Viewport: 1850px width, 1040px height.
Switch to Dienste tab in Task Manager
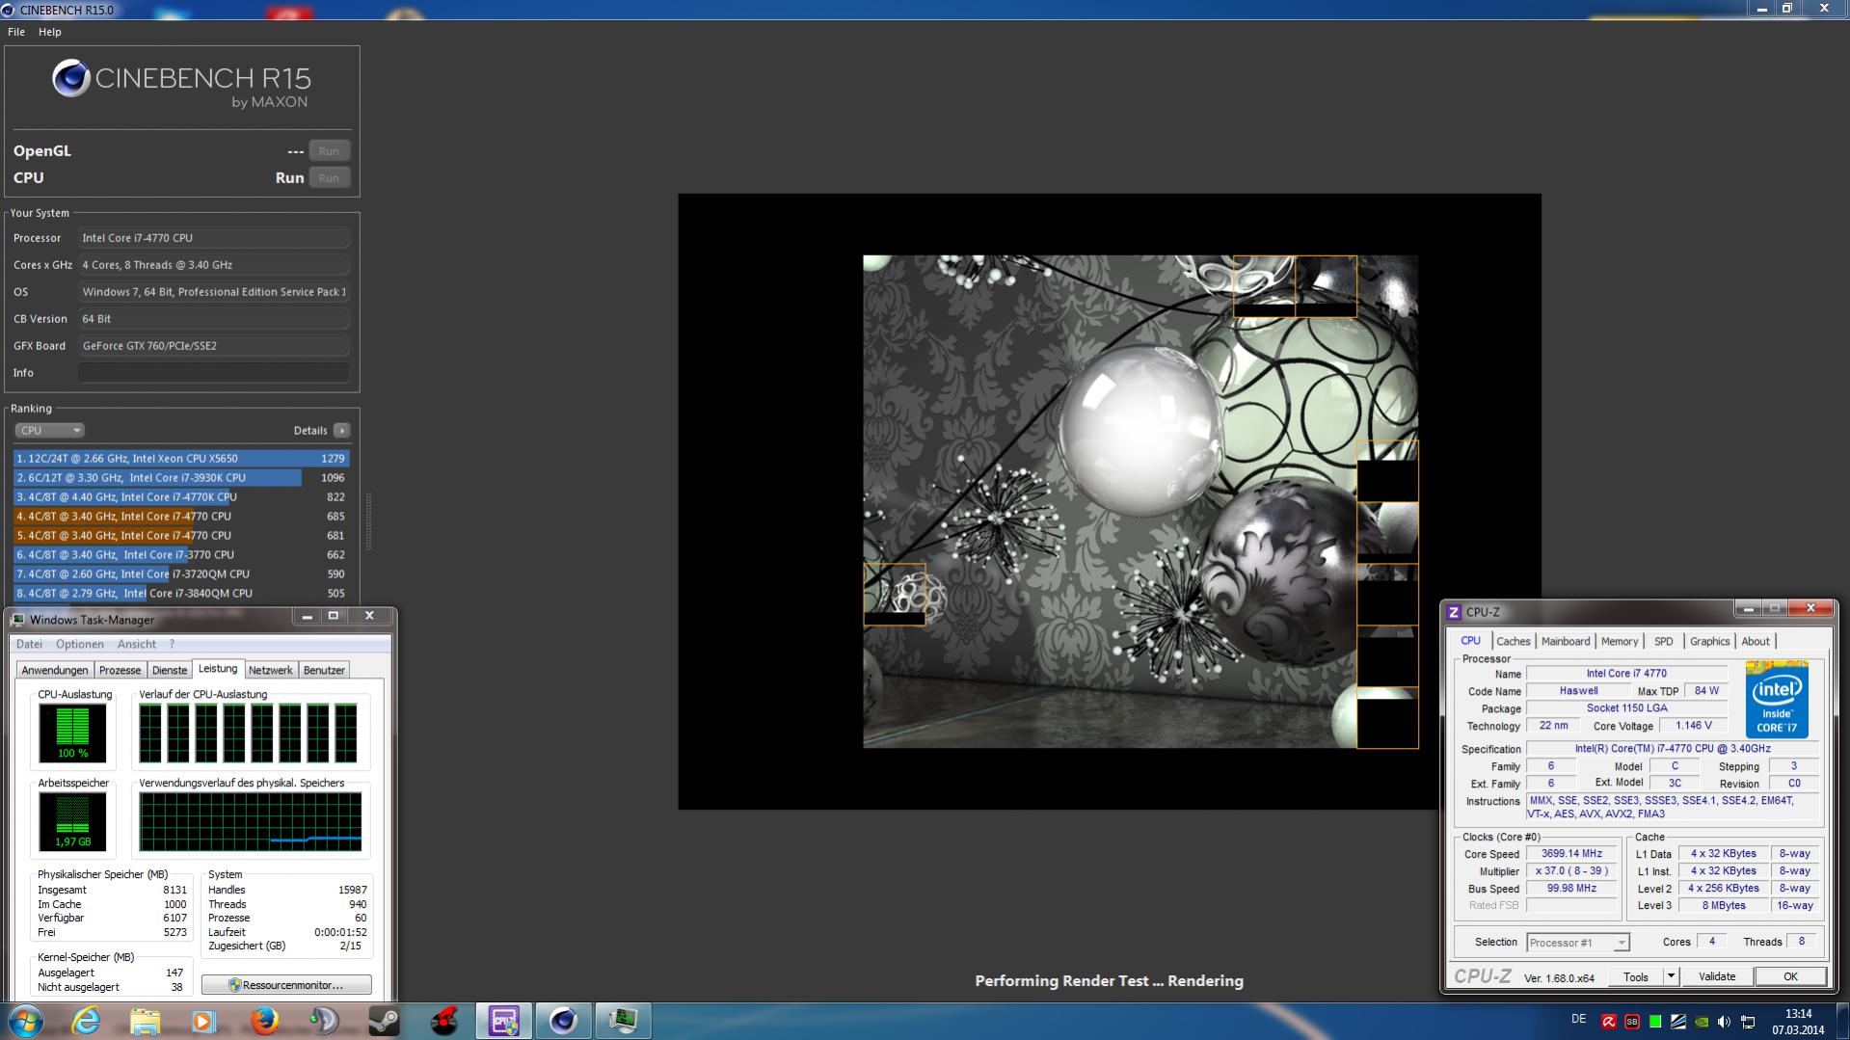click(x=170, y=670)
